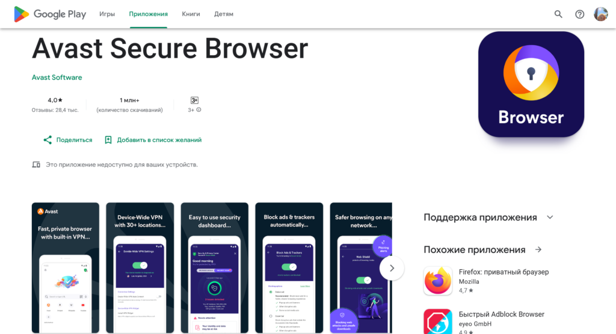616x334 pixels.
Task: Click the Avast Secure Browser title
Action: (170, 49)
